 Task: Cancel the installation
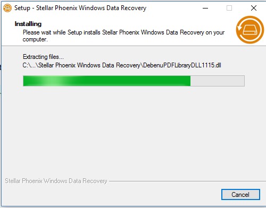click(x=240, y=195)
